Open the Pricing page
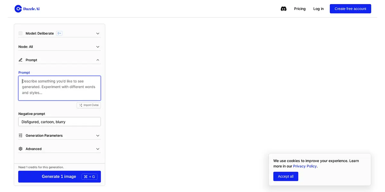 click(x=300, y=9)
